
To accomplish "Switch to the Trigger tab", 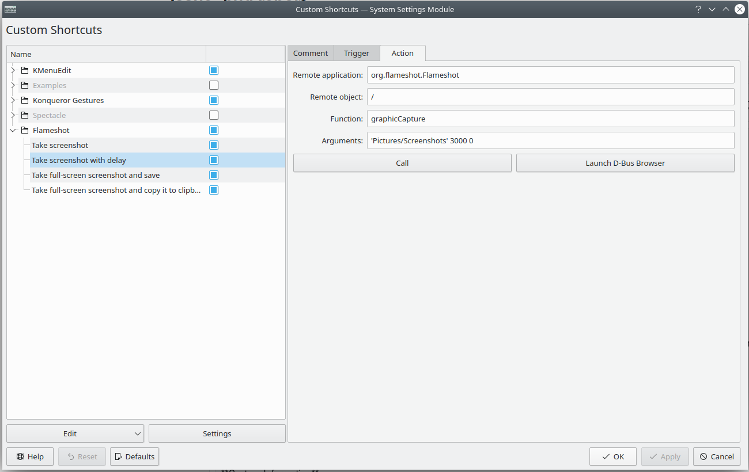I will tap(356, 53).
